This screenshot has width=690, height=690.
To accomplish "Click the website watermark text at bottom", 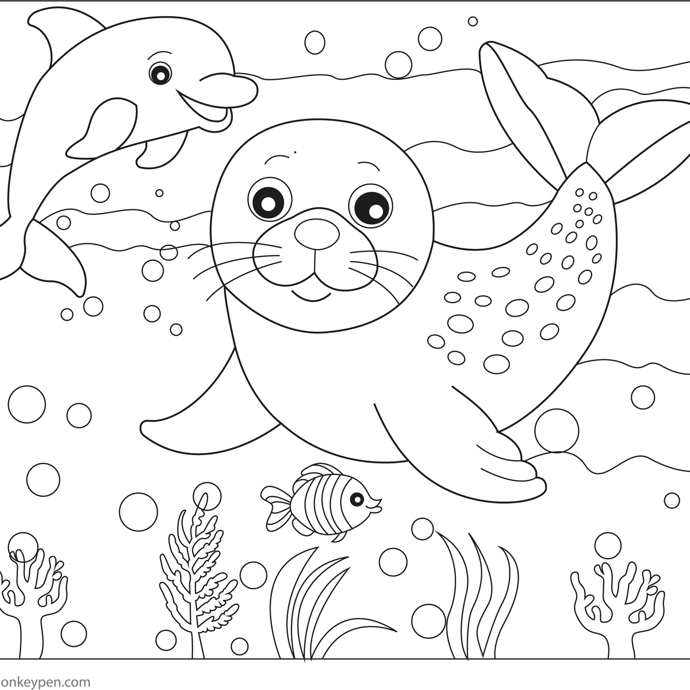I will tap(46, 683).
